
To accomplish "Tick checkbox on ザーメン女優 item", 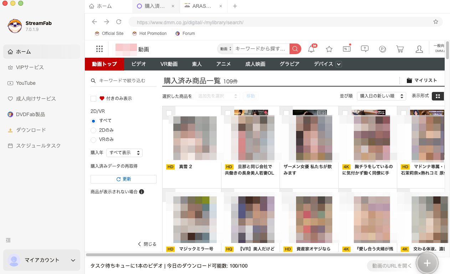I will click(x=286, y=113).
